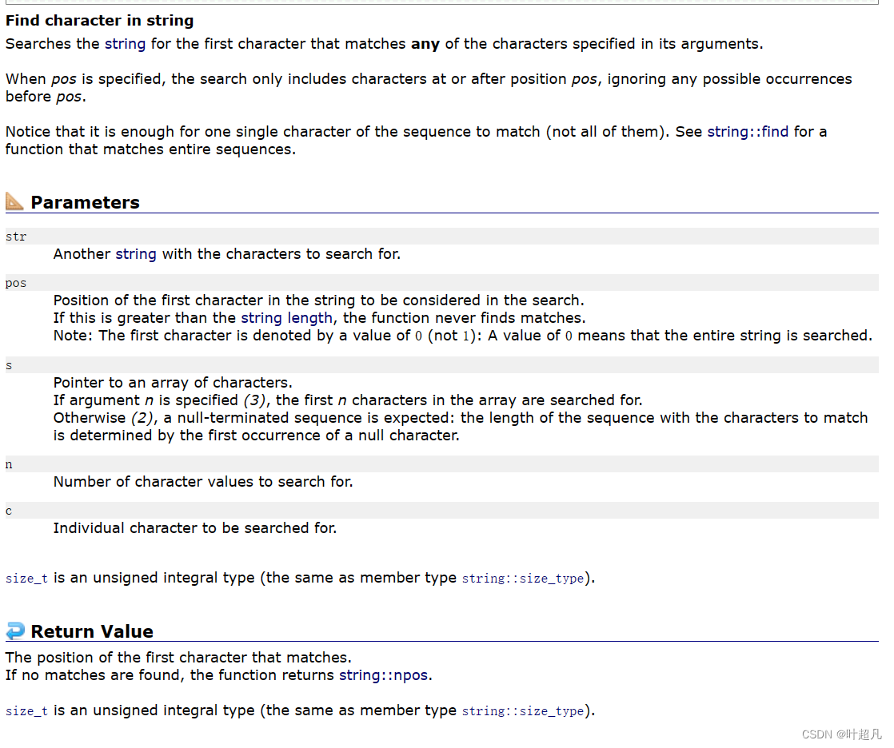Click the Return Value heading text
Image resolution: width=894 pixels, height=748 pixels.
[92, 631]
